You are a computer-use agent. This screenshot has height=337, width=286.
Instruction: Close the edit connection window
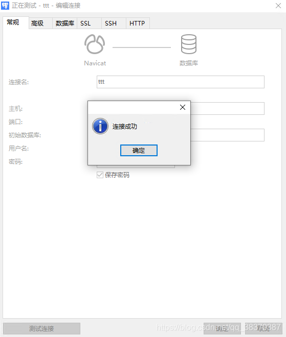(278, 6)
